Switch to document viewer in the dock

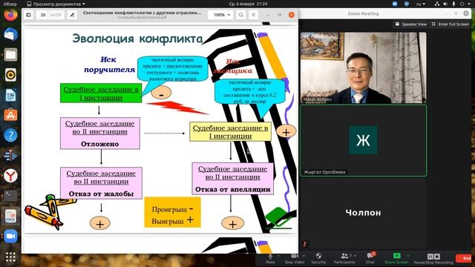[10, 216]
